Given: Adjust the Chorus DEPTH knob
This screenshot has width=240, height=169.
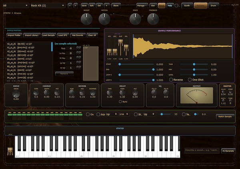Looking at the screenshot, I should (46, 93).
